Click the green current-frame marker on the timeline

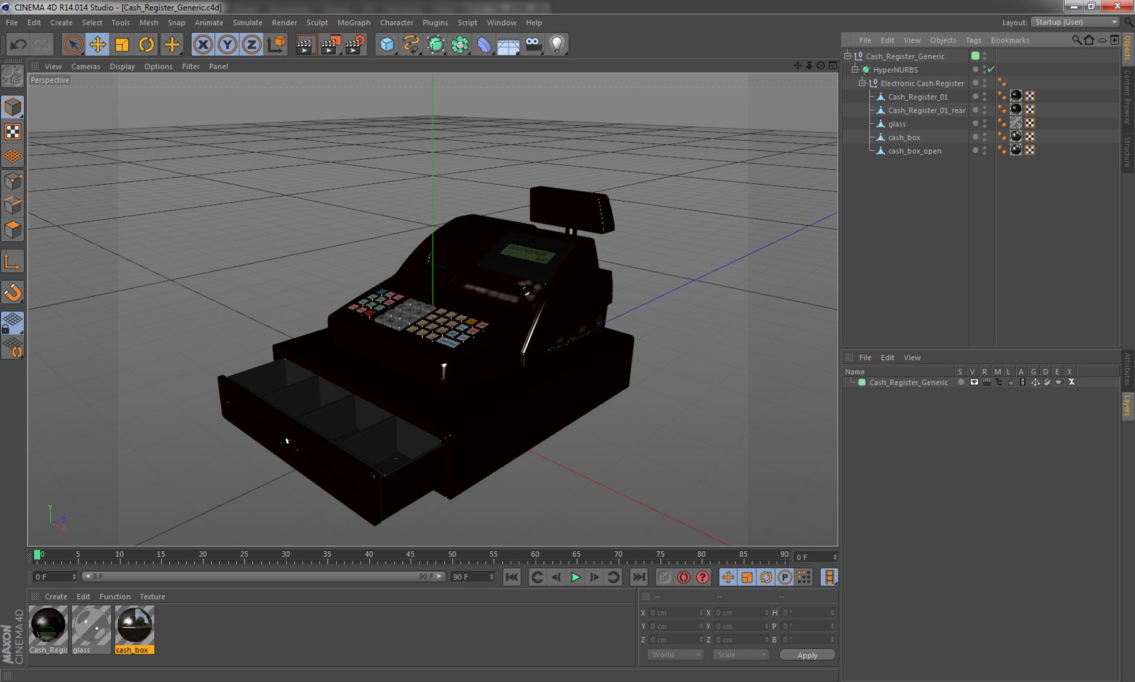37,554
